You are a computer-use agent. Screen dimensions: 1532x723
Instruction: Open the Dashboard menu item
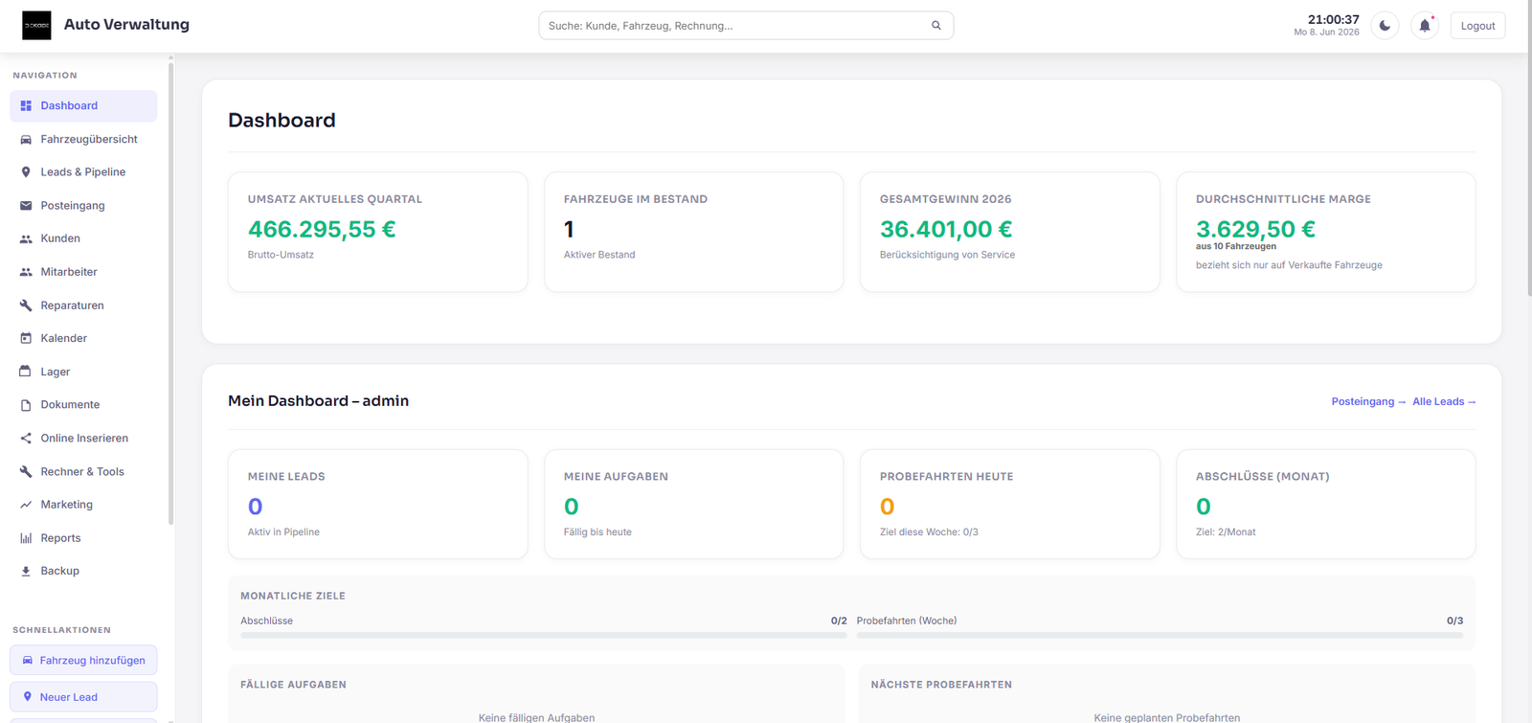click(x=83, y=106)
